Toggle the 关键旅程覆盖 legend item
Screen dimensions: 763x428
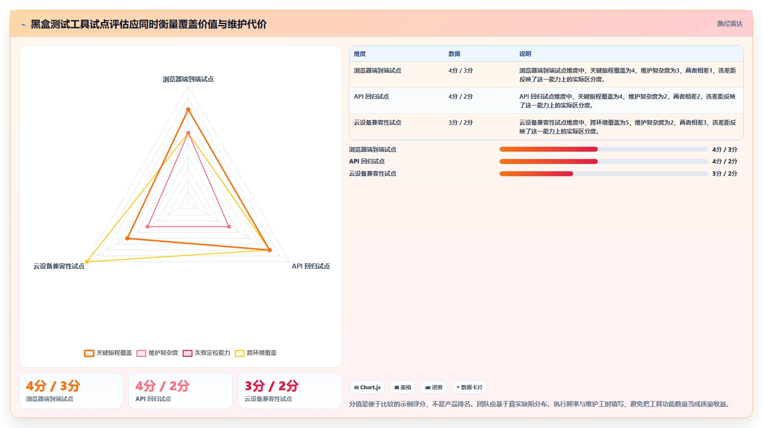[108, 353]
